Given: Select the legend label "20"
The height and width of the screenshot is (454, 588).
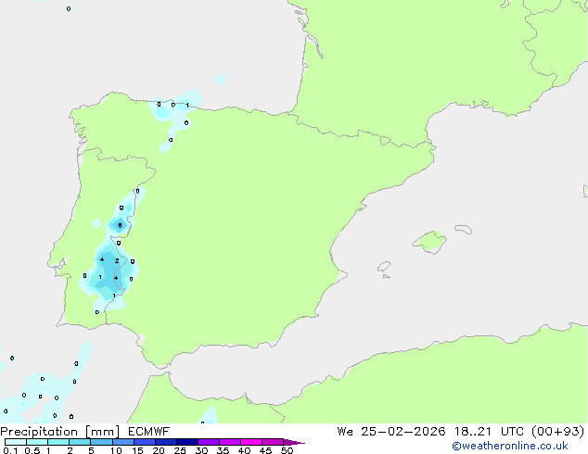Looking at the screenshot, I should (x=159, y=450).
